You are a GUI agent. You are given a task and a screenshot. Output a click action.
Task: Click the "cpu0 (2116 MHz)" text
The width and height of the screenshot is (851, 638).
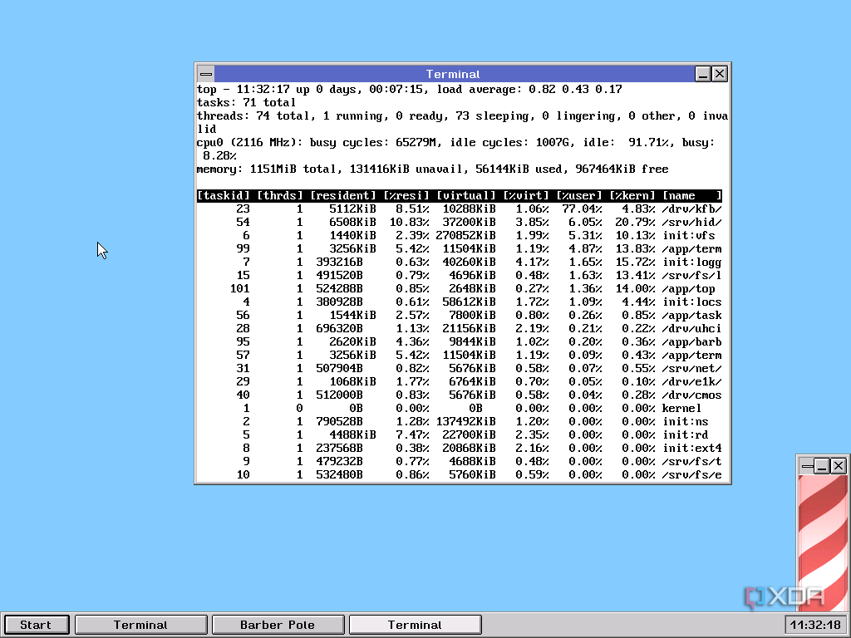coord(246,142)
